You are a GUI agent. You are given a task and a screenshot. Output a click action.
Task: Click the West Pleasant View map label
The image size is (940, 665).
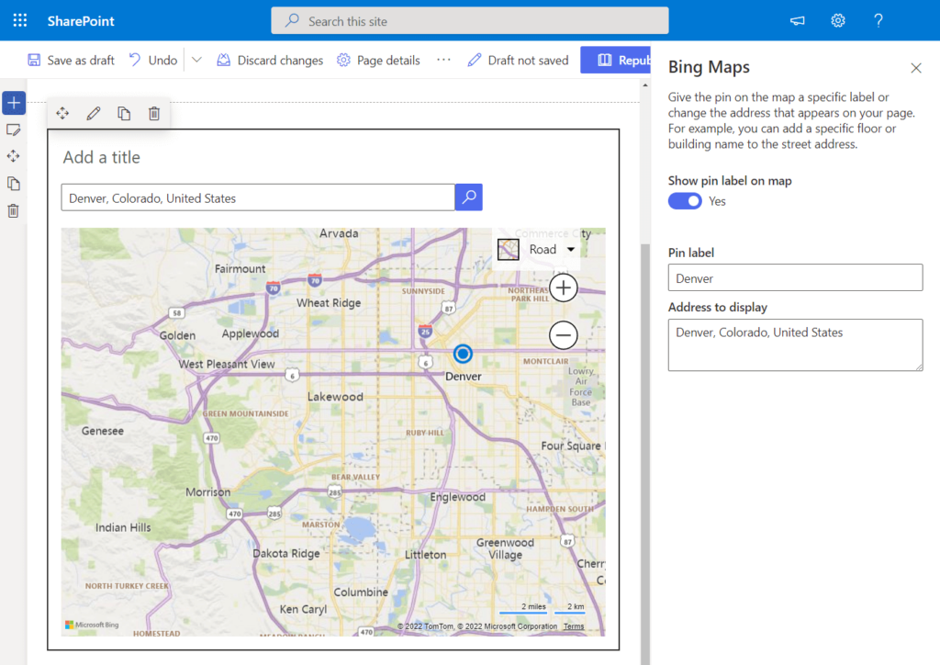pyautogui.click(x=227, y=364)
